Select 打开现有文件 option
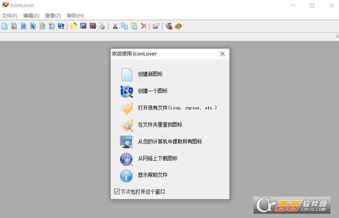339x218 pixels. tap(177, 108)
